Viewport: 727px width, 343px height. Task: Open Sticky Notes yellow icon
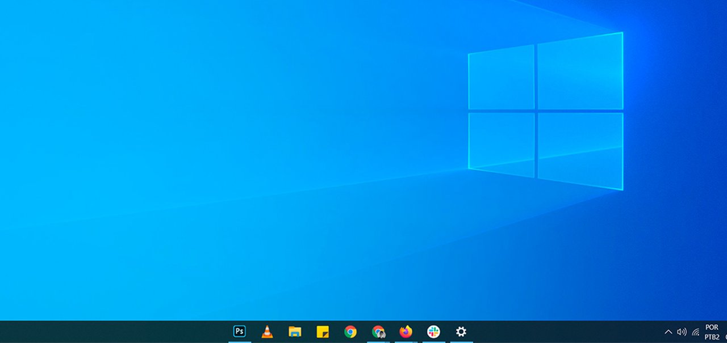coord(323,332)
